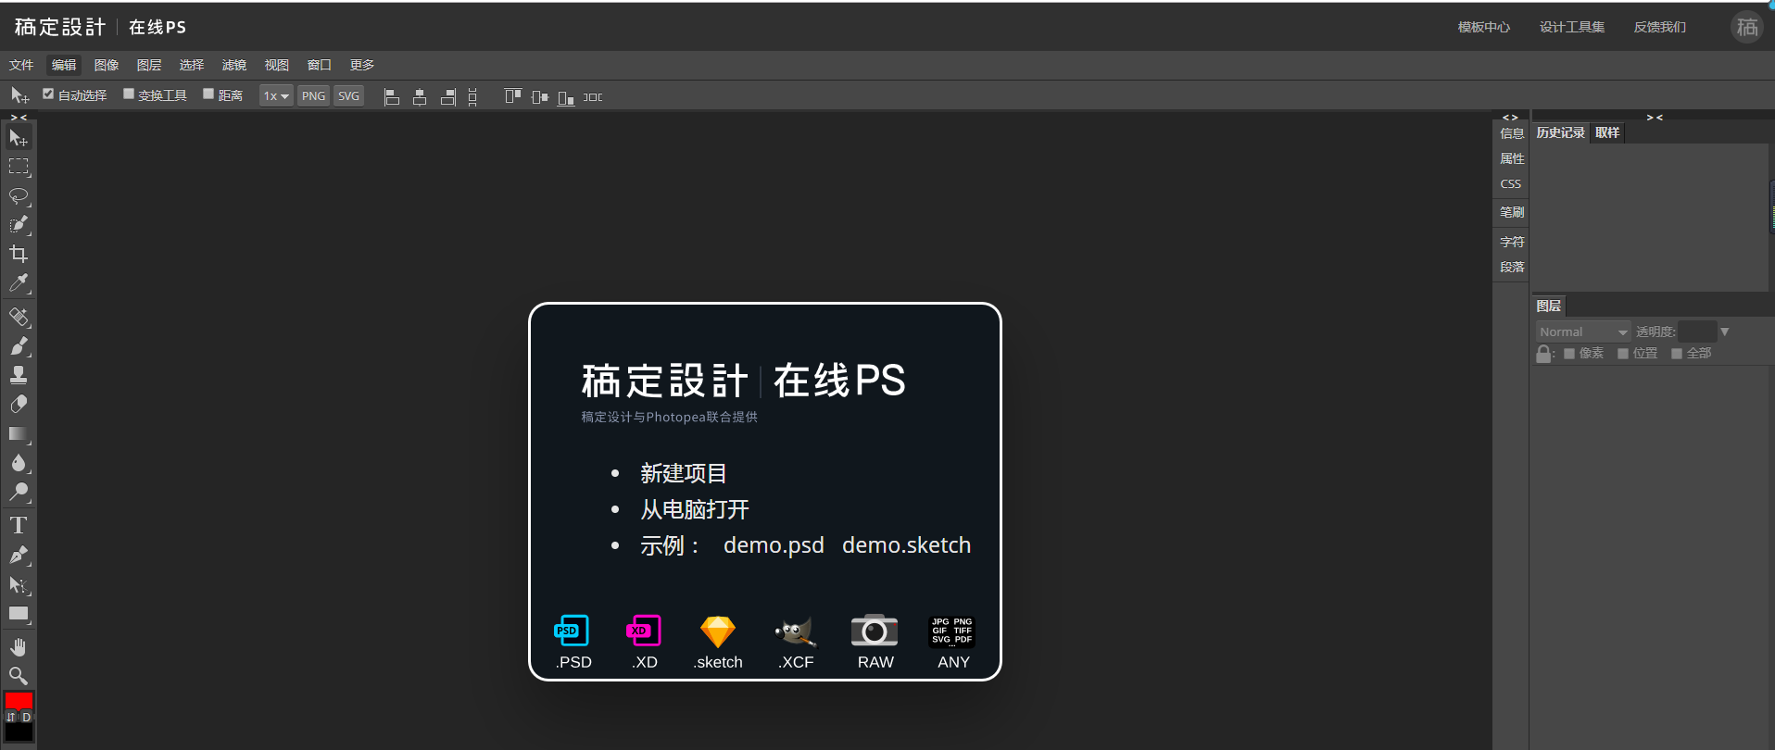Select the Lasso tool
Viewport: 1775px width, 750px height.
pyautogui.click(x=19, y=196)
